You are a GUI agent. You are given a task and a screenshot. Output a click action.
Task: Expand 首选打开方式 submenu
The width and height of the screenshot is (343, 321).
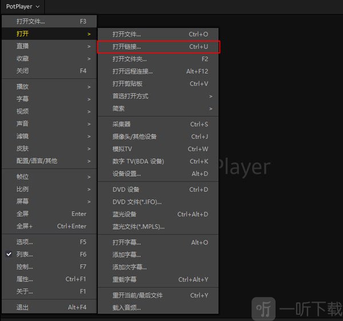point(158,96)
